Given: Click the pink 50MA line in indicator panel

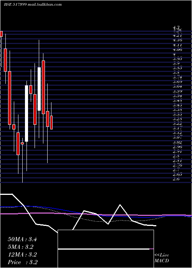Looking at the screenshot, I should click(x=96, y=214).
